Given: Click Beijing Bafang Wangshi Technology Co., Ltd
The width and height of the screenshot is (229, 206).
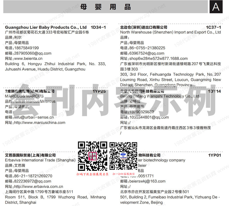Looking at the screenshot, I should (160, 96).
